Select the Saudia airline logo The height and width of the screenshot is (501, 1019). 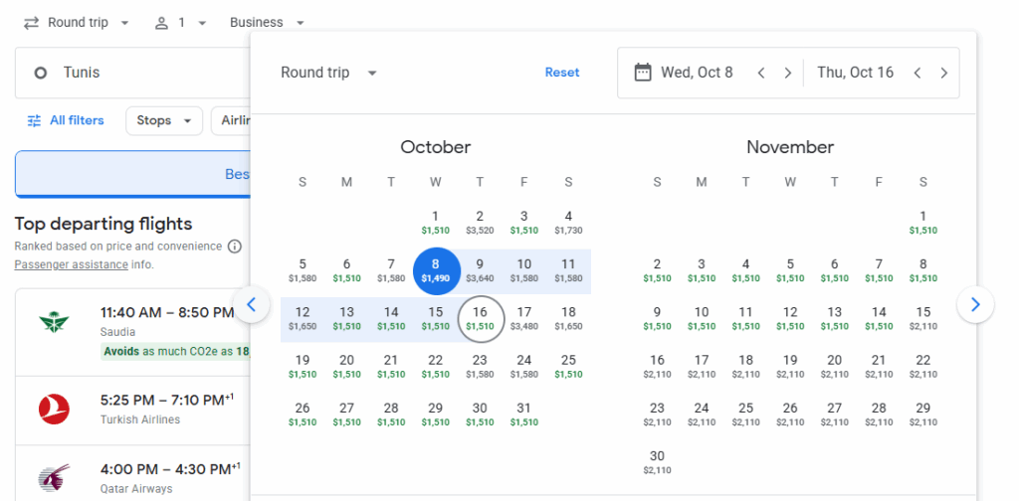coord(54,323)
